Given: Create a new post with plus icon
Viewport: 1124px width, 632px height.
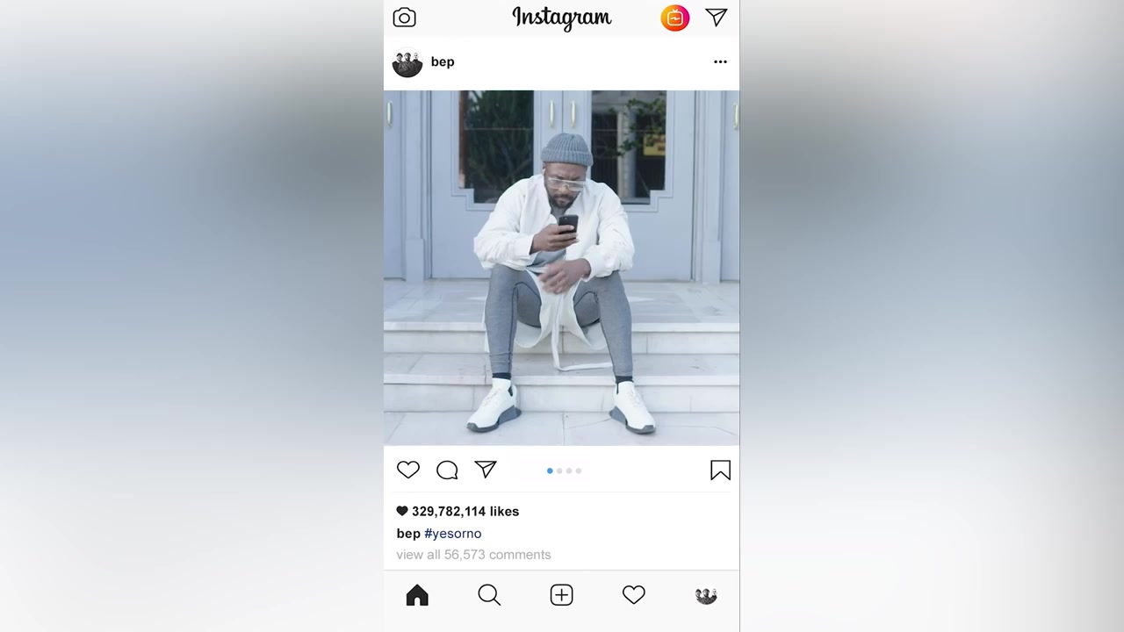Looking at the screenshot, I should [x=561, y=595].
